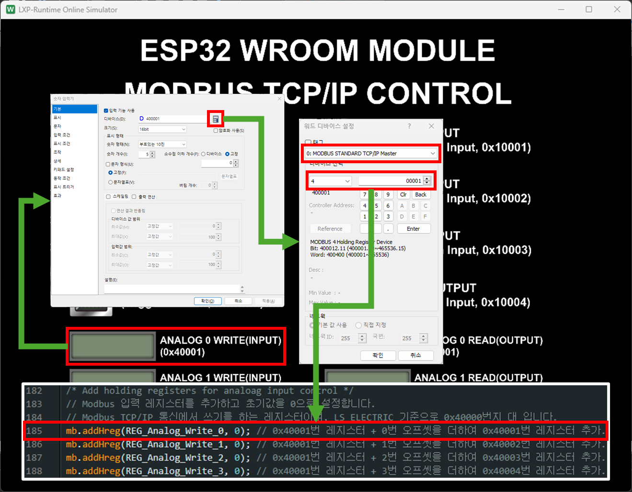
Task: Select the 기본 category in the list
Action: click(x=75, y=109)
